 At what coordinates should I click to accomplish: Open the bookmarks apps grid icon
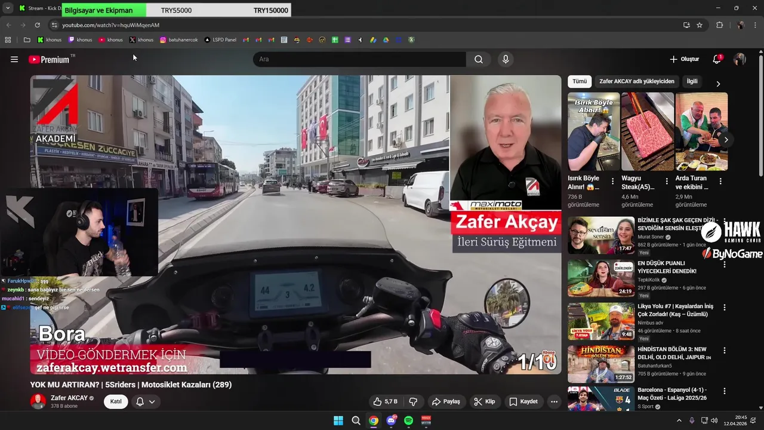(8, 40)
